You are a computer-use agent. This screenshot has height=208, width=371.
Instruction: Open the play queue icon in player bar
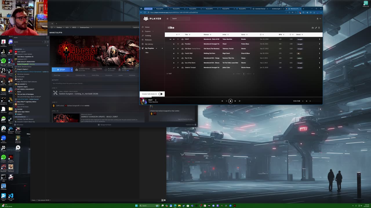point(303,101)
